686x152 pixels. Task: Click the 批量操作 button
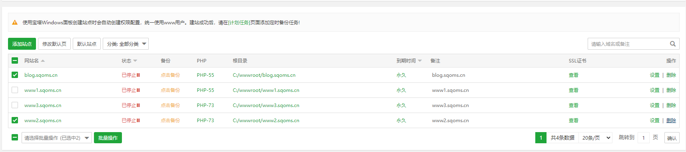coord(108,138)
